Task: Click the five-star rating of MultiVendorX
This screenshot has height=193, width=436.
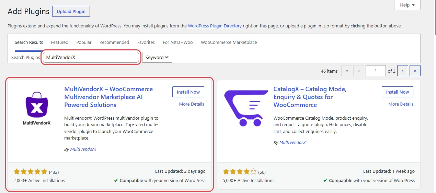Action: (30, 172)
